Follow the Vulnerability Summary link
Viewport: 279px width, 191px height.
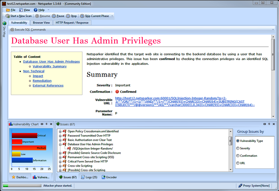50,66
